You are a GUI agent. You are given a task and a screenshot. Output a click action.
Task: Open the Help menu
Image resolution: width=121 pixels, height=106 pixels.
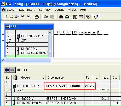[x=83, y=10]
